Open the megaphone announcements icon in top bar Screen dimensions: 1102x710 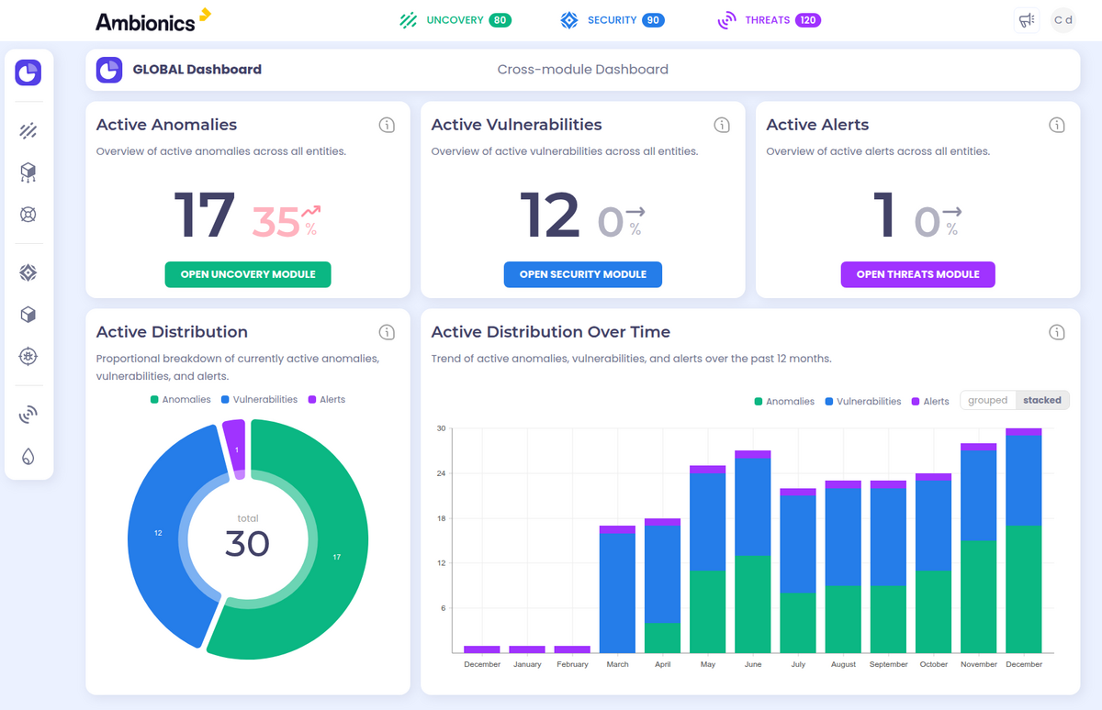(1027, 19)
